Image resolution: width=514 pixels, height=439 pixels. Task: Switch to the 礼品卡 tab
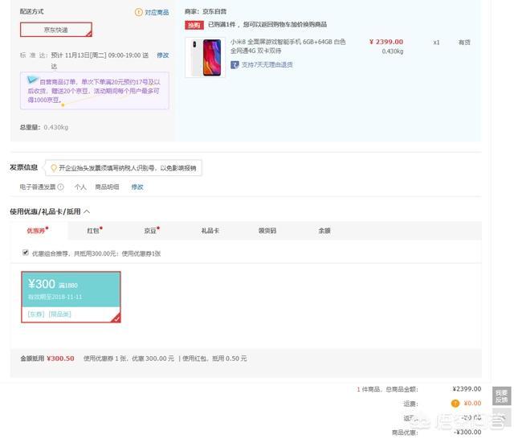[x=210, y=231]
